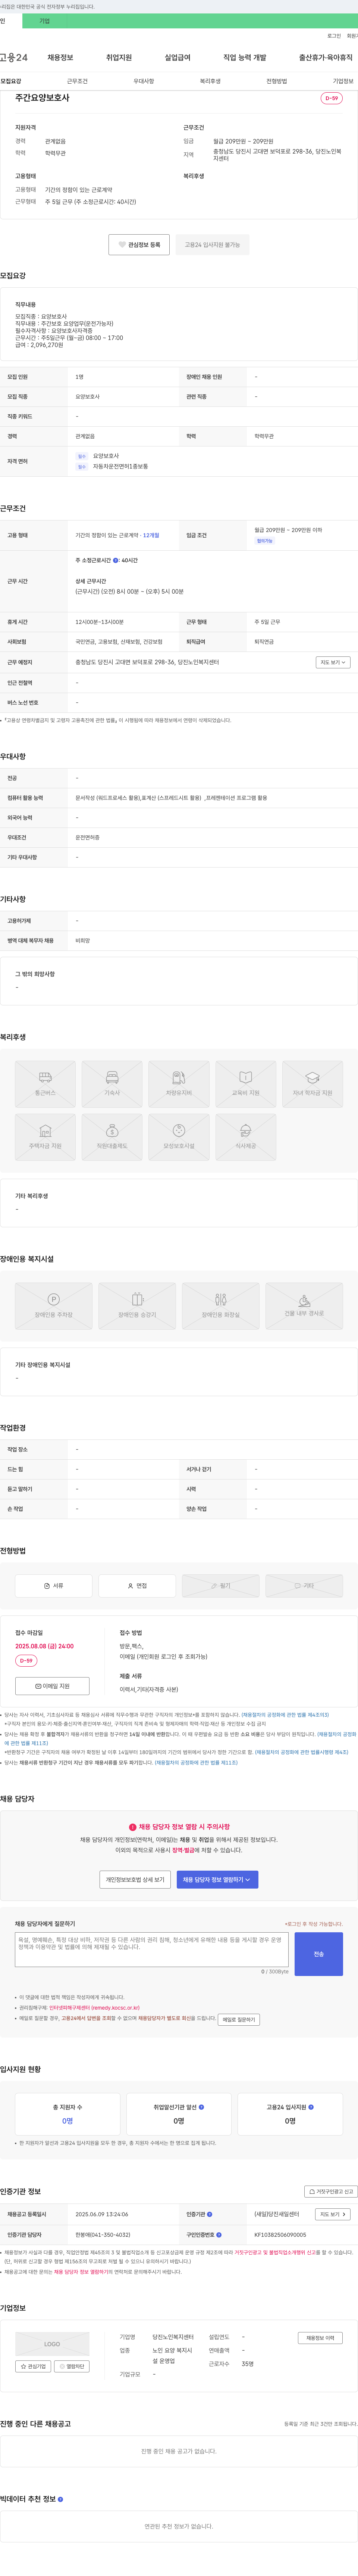Expand 지도 보기 in 인증기관 정보

[x=333, y=2214]
